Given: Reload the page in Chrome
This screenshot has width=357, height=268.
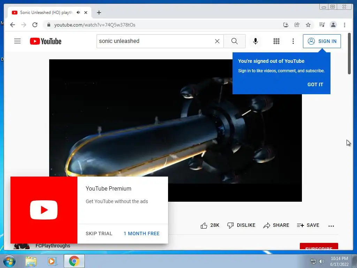Looking at the screenshot, I should [x=35, y=25].
